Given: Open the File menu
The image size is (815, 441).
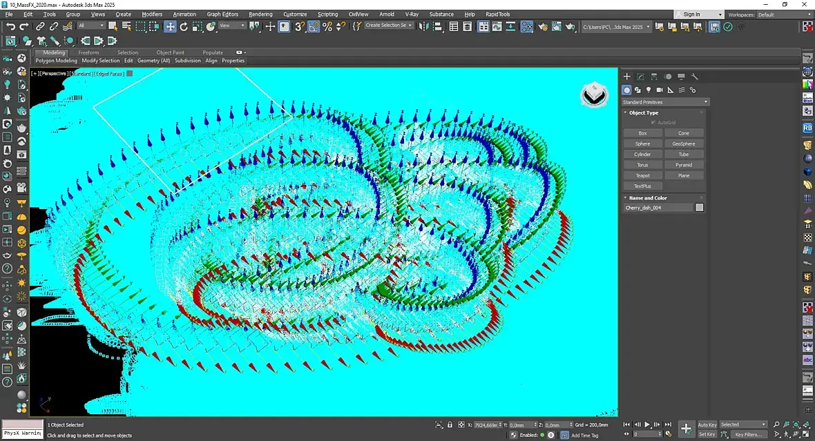Looking at the screenshot, I should pyautogui.click(x=9, y=14).
